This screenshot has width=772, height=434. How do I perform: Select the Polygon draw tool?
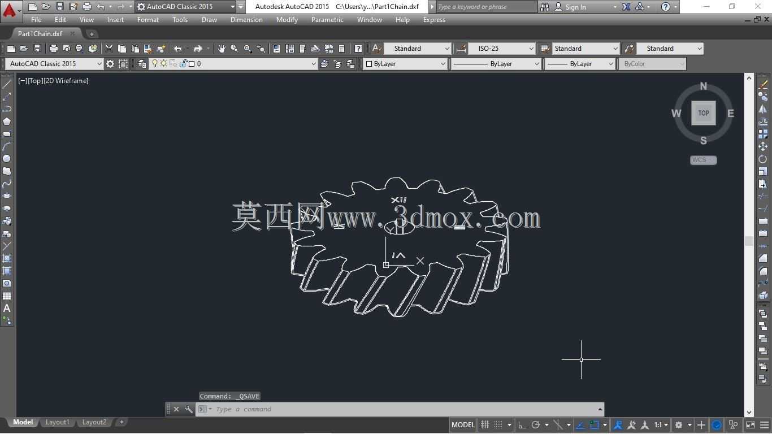(7, 121)
